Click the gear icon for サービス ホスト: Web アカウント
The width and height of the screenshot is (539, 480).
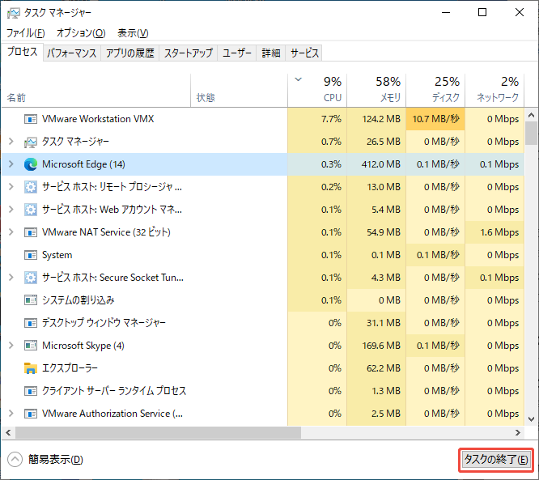point(31,210)
